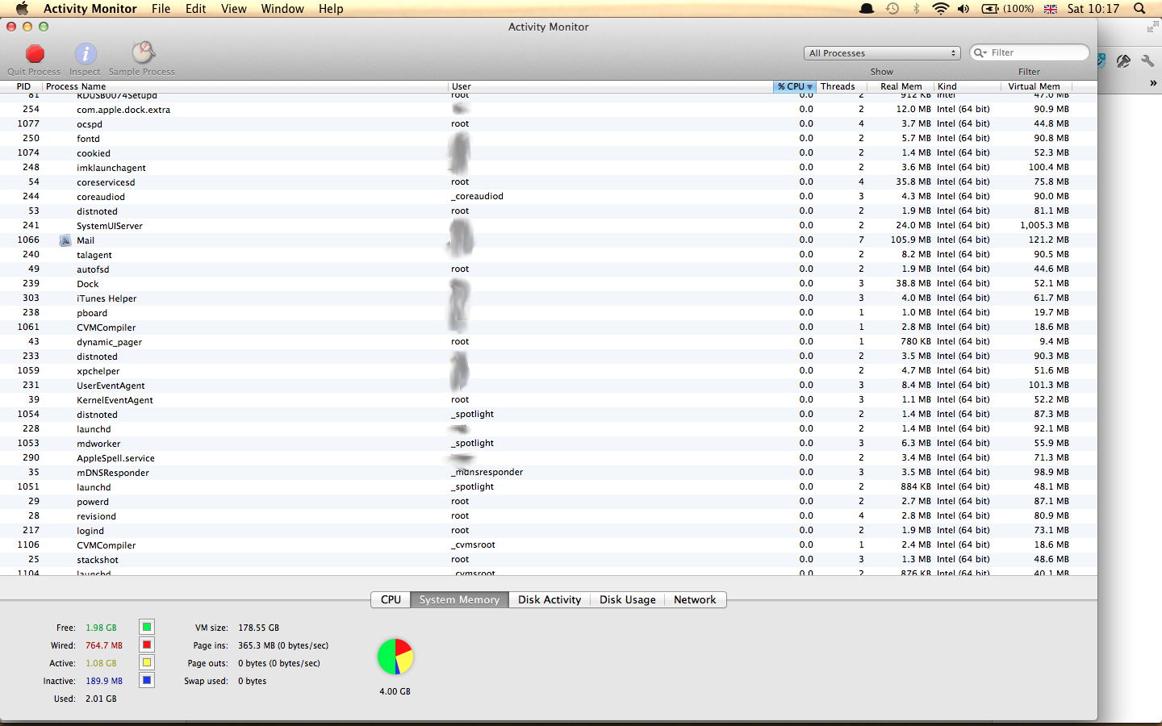Switch to the Disk Activity tab
Image resolution: width=1162 pixels, height=726 pixels.
pos(550,599)
